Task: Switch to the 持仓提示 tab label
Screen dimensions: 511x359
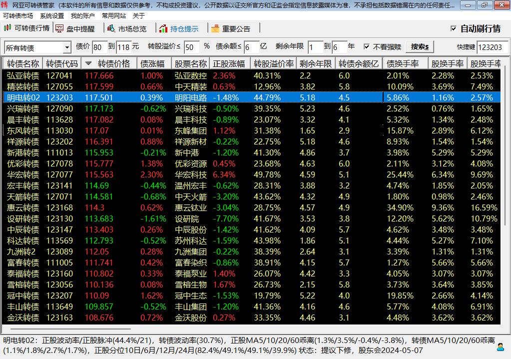Action: pyautogui.click(x=184, y=28)
